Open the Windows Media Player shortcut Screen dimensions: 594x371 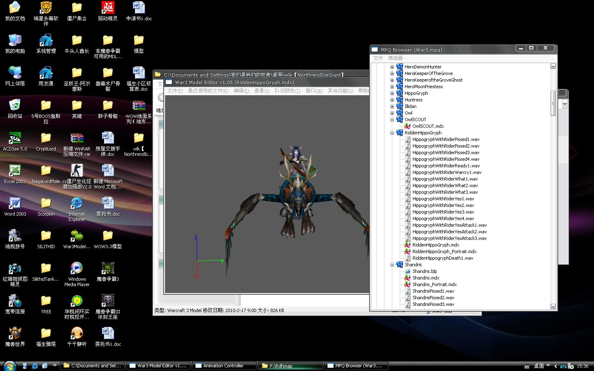click(77, 274)
